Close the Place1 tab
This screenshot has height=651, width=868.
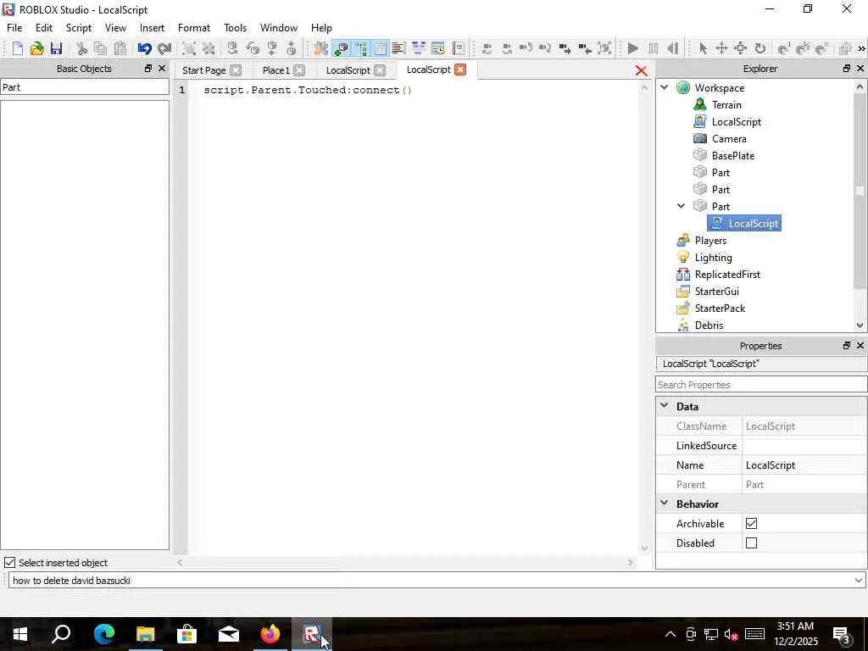(299, 70)
